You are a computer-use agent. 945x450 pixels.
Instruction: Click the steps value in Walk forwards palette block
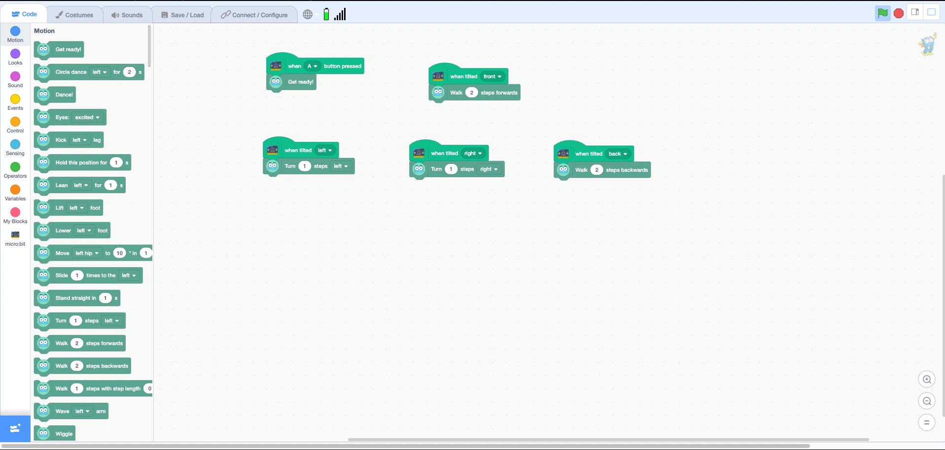tap(77, 343)
